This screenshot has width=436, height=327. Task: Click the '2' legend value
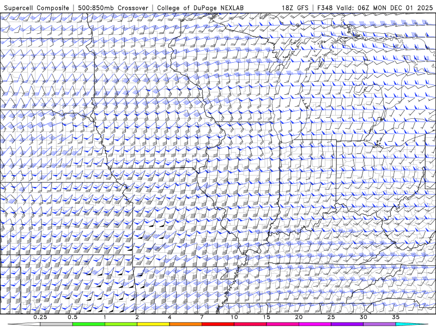click(137, 317)
